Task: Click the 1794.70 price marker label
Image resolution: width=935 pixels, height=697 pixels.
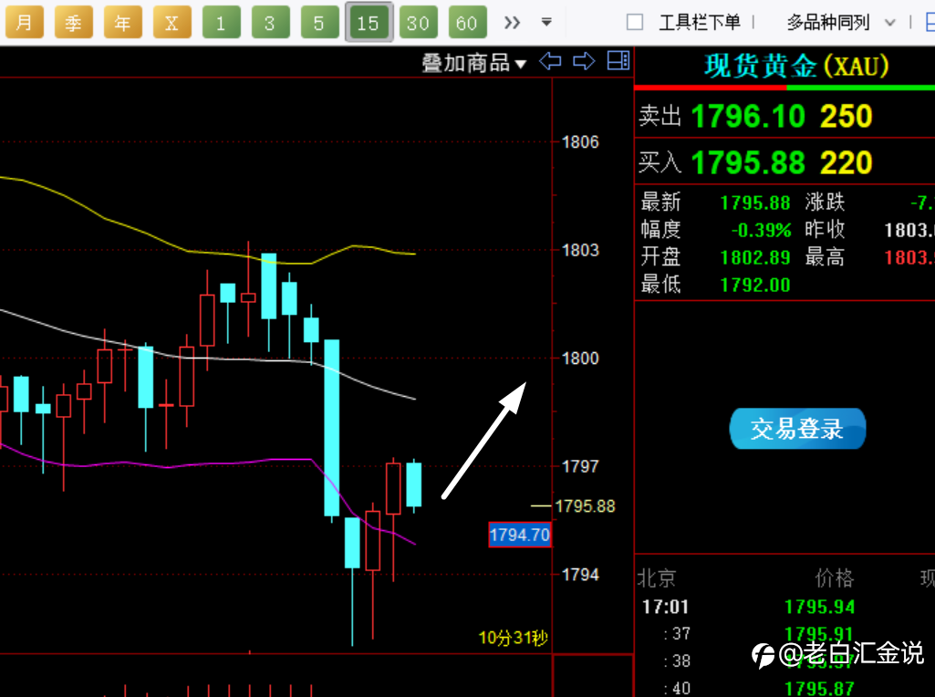Action: [519, 535]
